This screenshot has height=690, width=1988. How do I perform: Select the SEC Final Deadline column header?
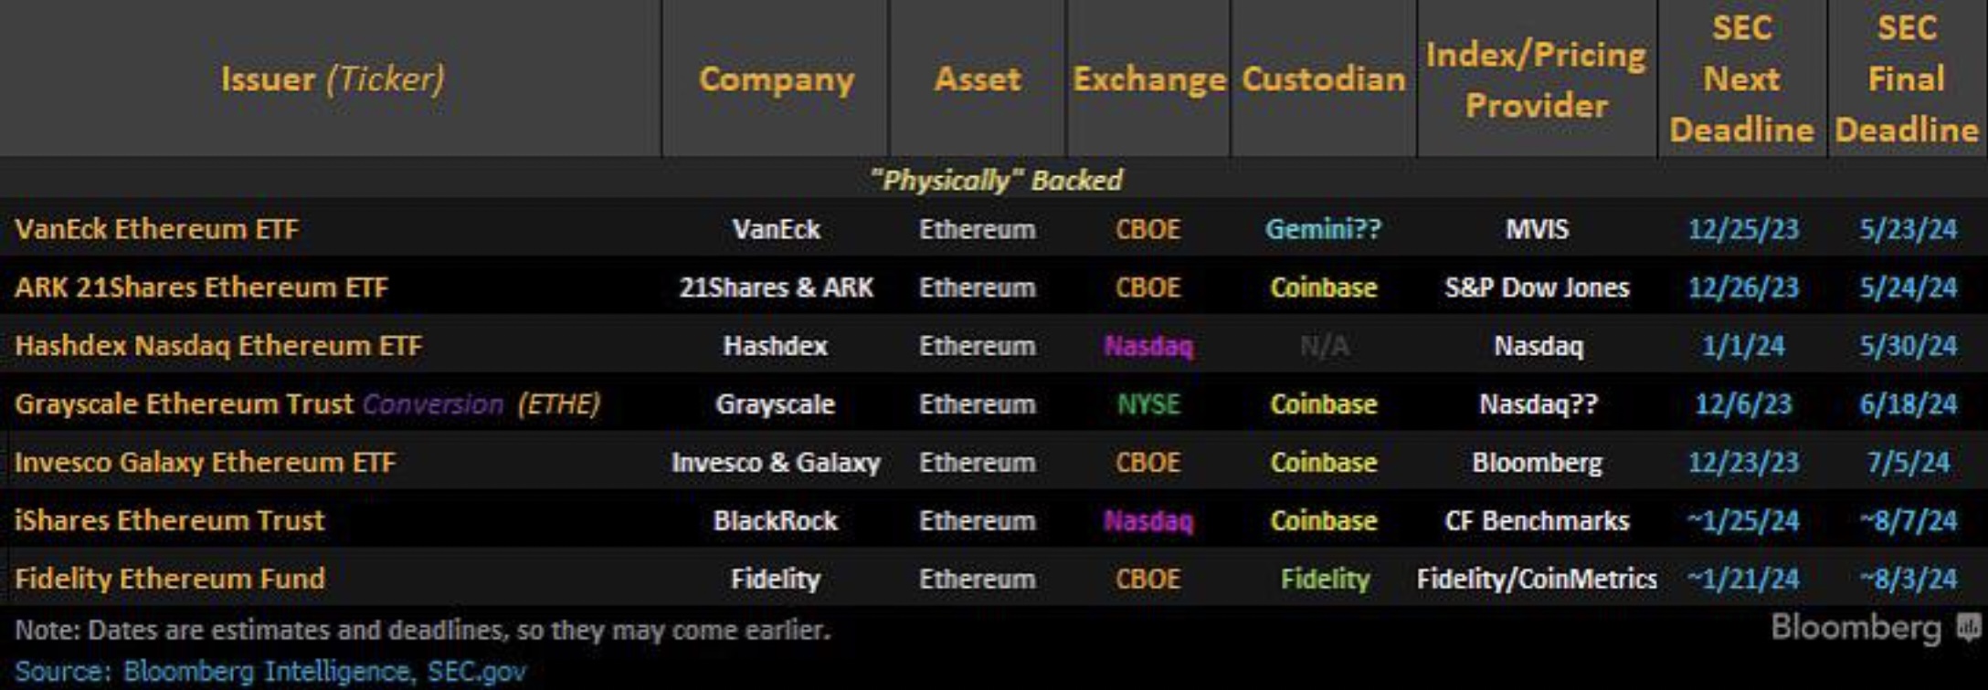1907,78
